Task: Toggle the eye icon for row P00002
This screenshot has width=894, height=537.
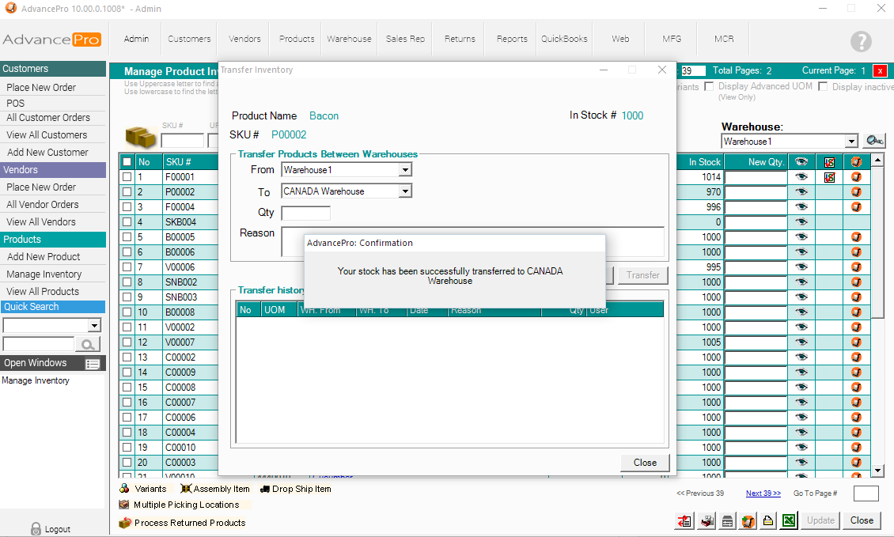Action: (801, 192)
